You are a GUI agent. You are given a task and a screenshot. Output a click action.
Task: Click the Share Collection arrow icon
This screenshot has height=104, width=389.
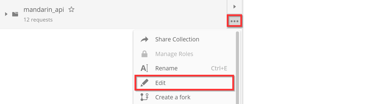pos(144,39)
